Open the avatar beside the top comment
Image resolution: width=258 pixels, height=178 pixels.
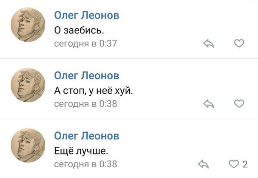pyautogui.click(x=29, y=25)
